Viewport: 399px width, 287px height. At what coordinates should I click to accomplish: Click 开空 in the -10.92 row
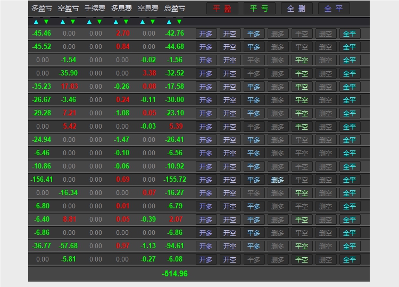pyautogui.click(x=230, y=166)
